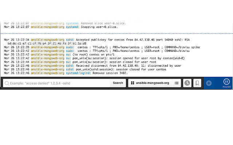
Task: Click sshd link on 'Received disconnect' line
Action: tap(70, 66)
